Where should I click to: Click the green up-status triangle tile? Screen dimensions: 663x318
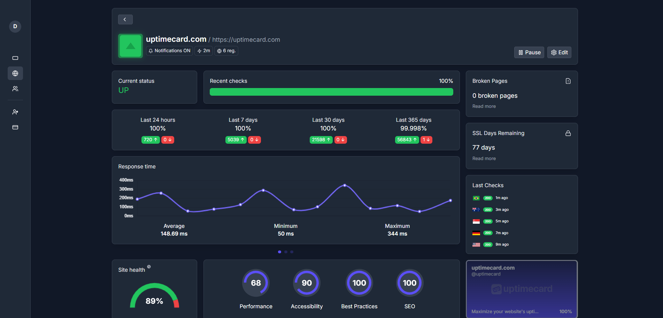pyautogui.click(x=131, y=46)
